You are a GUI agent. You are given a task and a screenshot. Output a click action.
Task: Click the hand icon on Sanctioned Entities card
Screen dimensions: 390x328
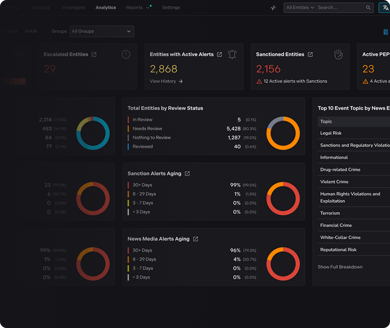tap(338, 54)
